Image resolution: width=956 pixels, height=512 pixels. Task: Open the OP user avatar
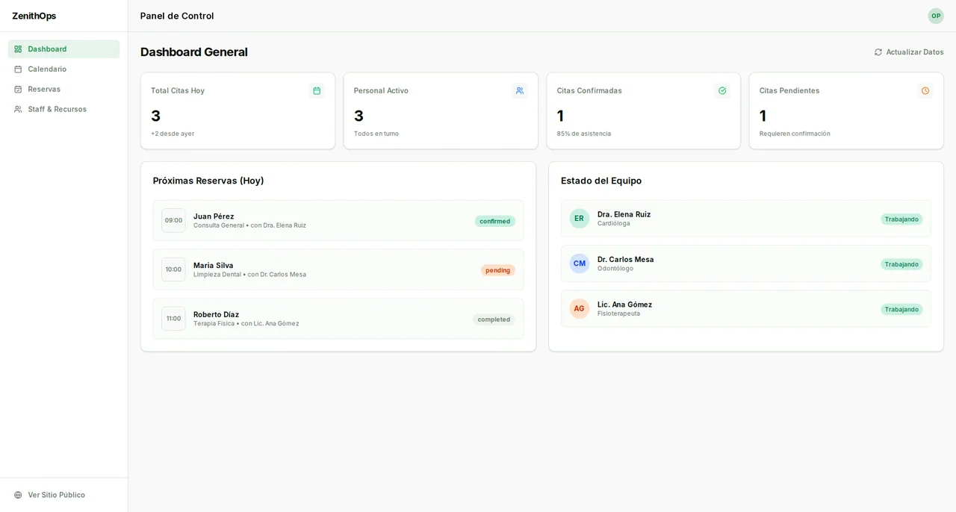[x=936, y=16]
